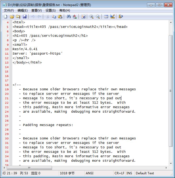This screenshot has height=178, width=175.
Task: Click the ANSI encoding in status bar
Action: click(x=89, y=173)
